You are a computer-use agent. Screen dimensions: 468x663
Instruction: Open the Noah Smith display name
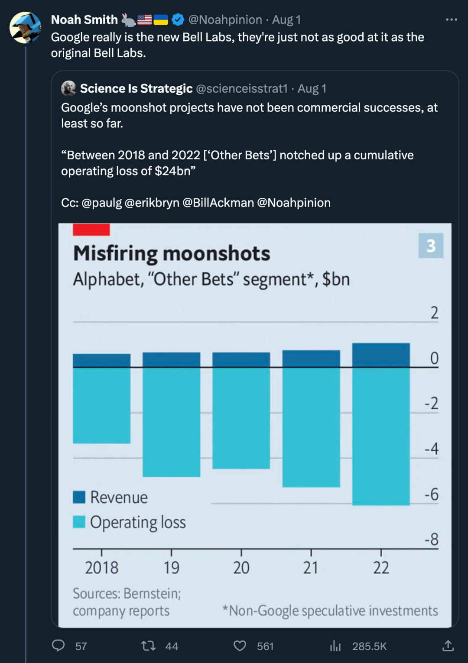(84, 19)
